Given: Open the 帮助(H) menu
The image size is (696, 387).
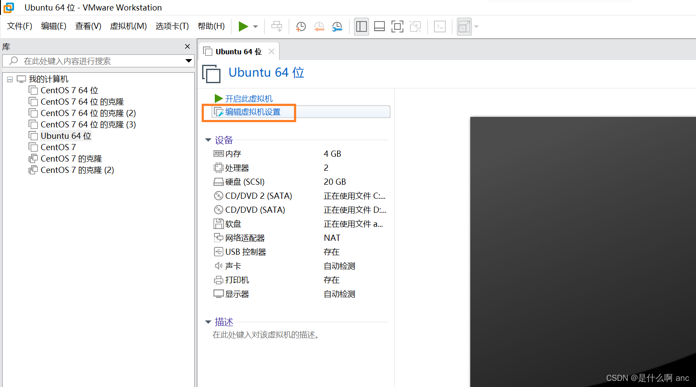Looking at the screenshot, I should pos(211,26).
